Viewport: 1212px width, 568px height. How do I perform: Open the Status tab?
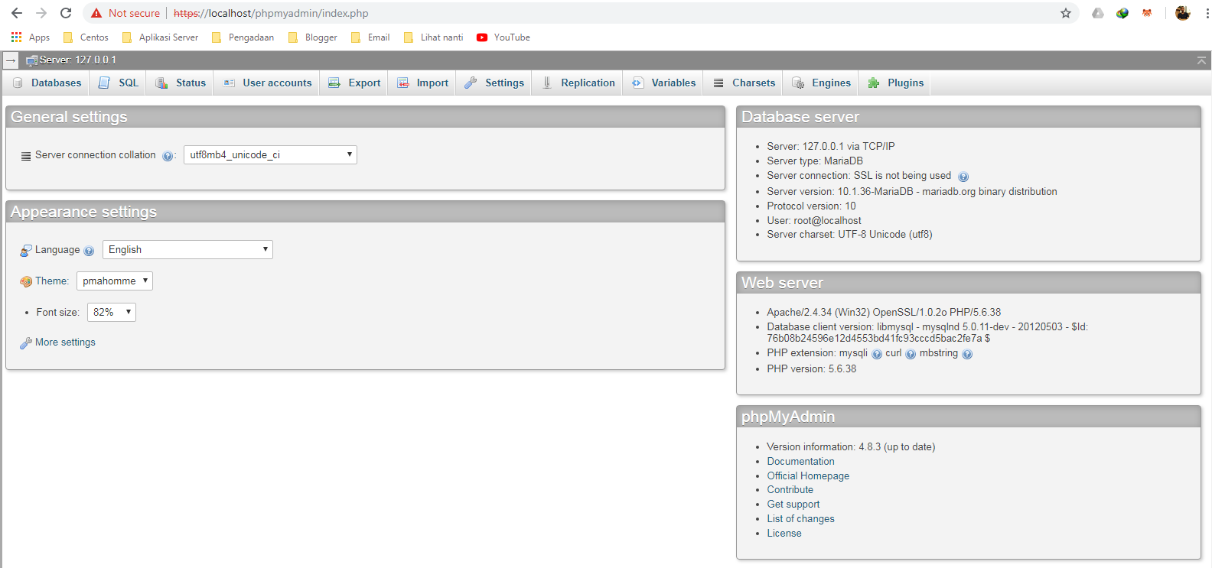(181, 83)
